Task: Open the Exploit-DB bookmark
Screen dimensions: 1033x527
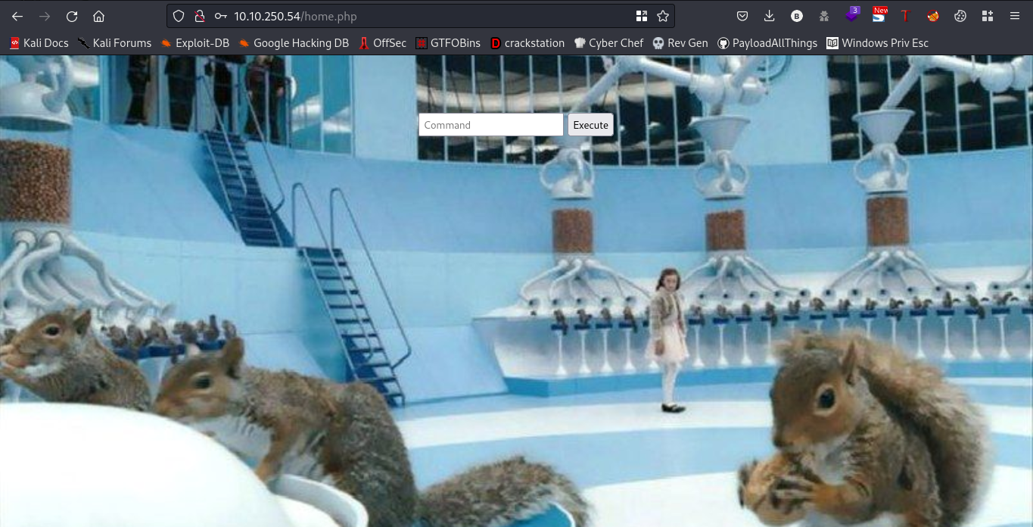Action: 195,43
